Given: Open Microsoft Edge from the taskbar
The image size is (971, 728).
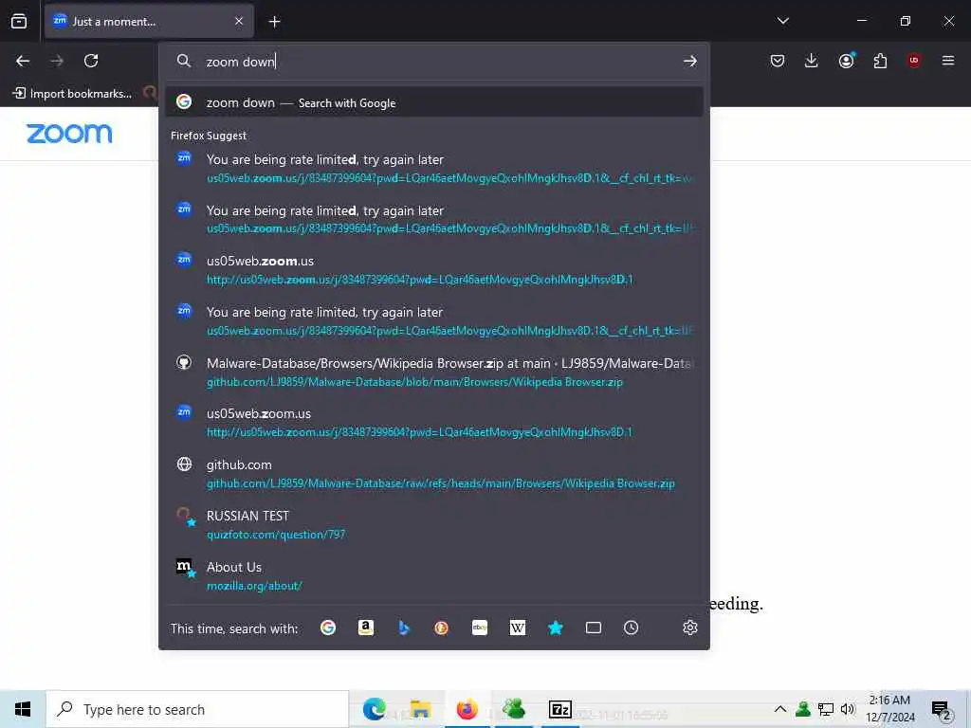Looking at the screenshot, I should pyautogui.click(x=374, y=709).
